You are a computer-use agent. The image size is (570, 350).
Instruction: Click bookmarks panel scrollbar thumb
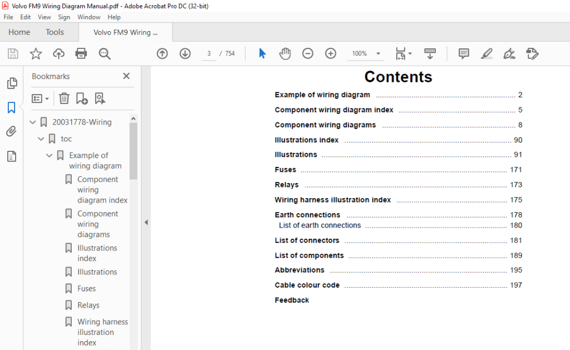(134, 151)
